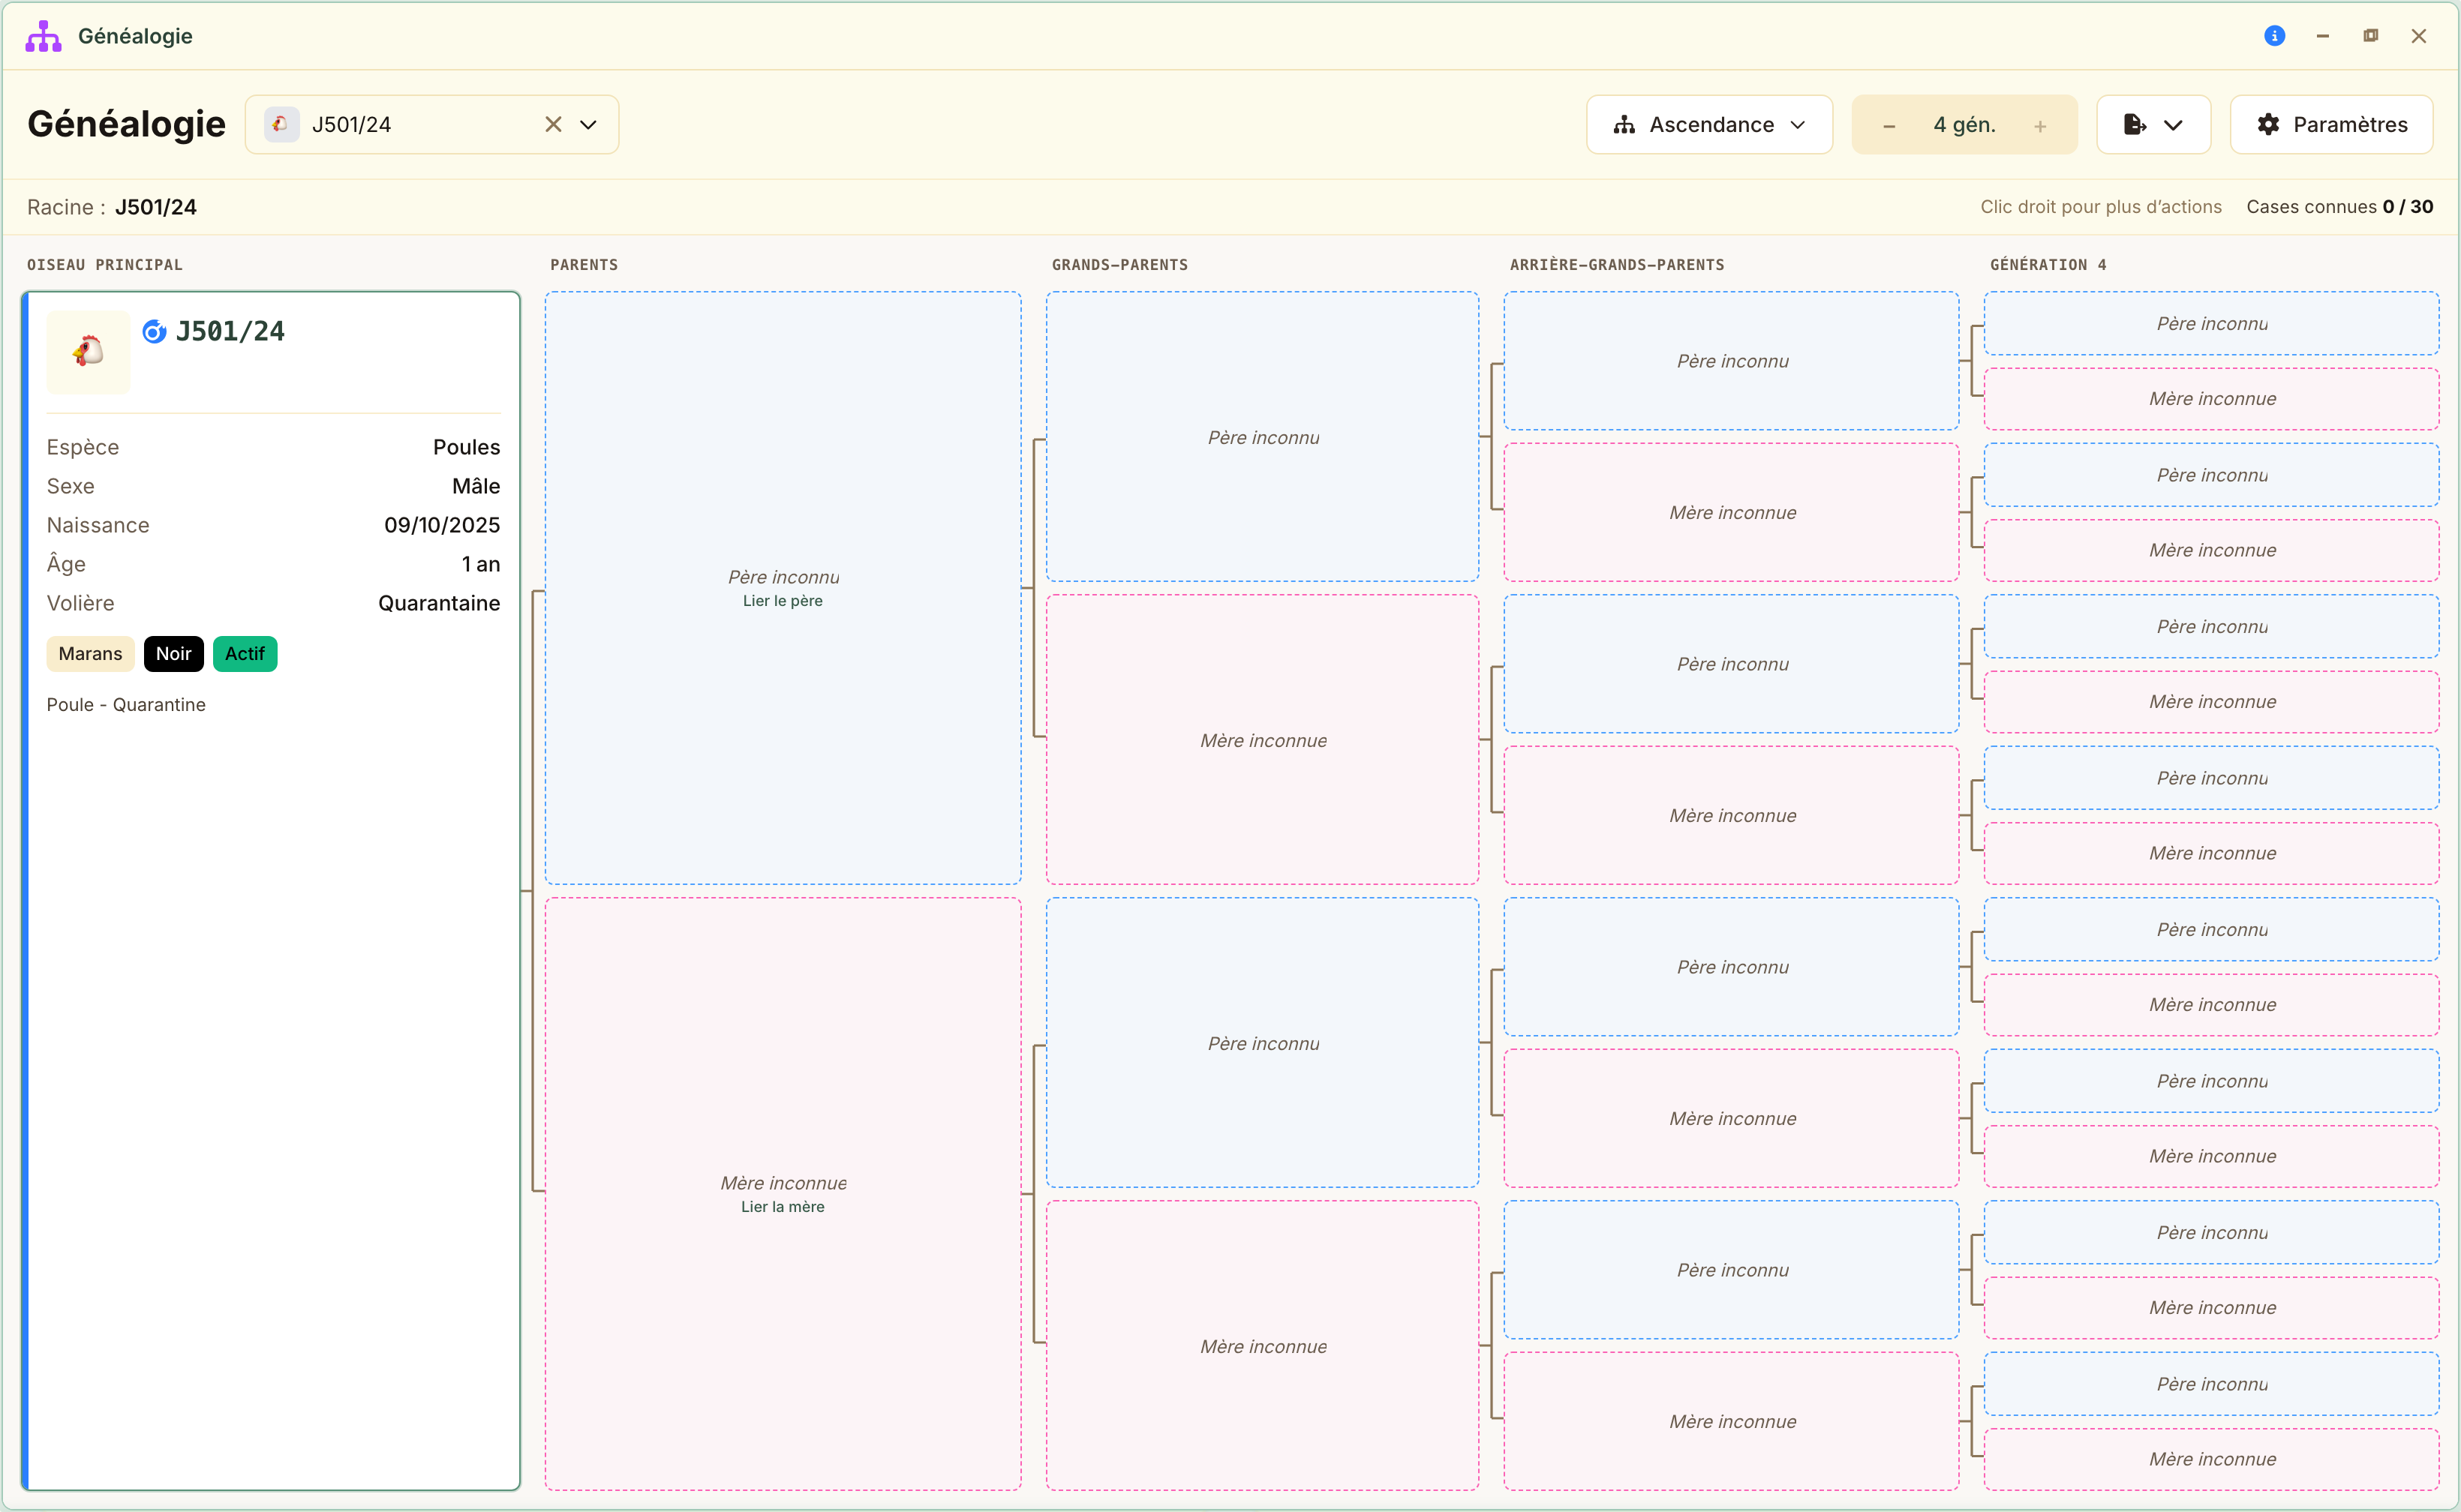Click the chicken thumbnail on main bird card
Screen dimensions: 2461x1512
click(88, 351)
